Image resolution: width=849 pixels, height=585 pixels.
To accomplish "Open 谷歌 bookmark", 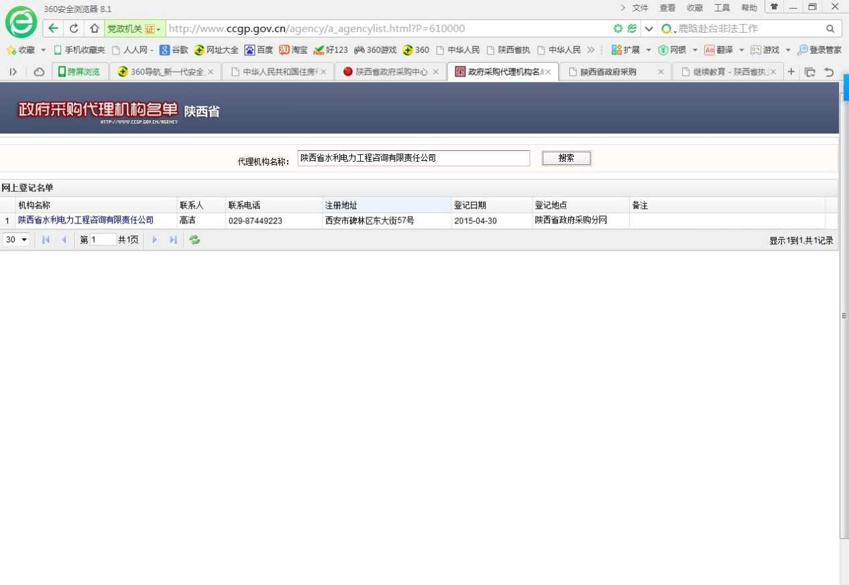I will 174,50.
